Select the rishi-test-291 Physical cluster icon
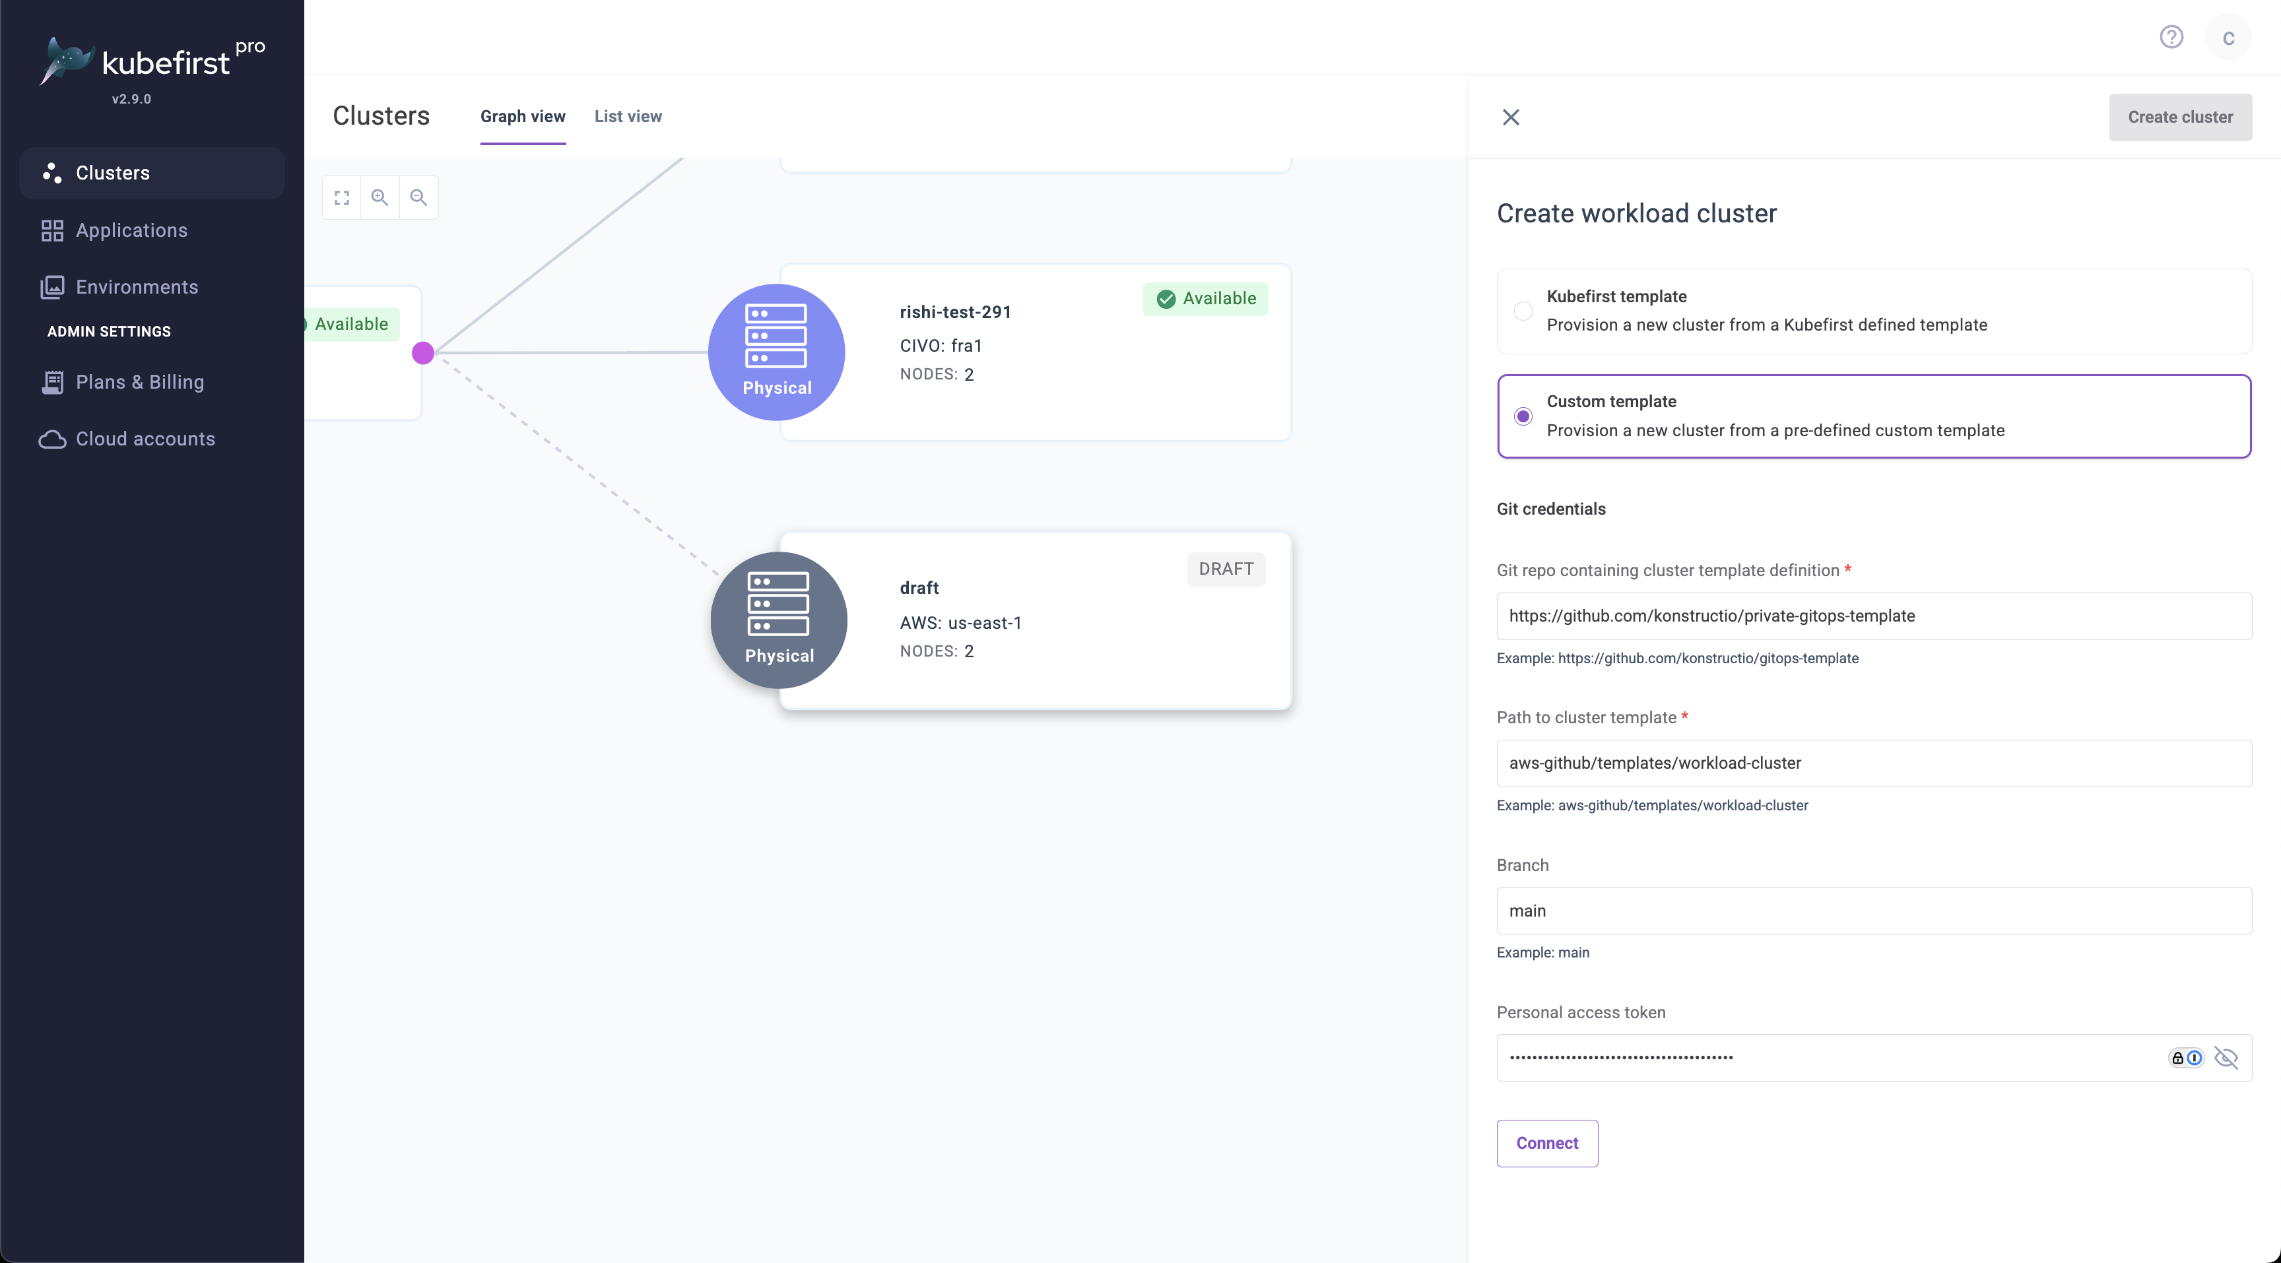Screen dimensions: 2281x1263 point(777,352)
